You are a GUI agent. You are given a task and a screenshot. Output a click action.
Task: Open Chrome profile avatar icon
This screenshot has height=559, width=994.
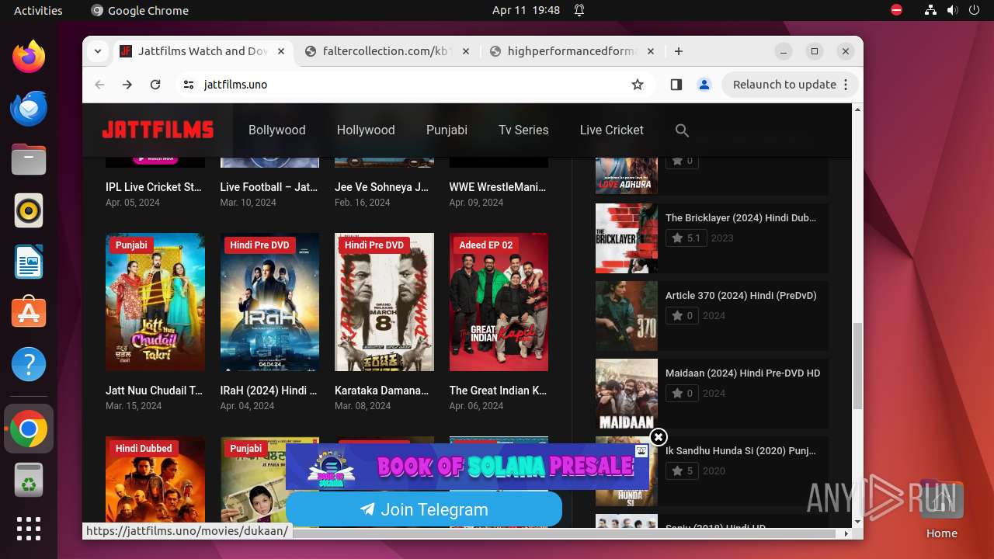point(704,85)
